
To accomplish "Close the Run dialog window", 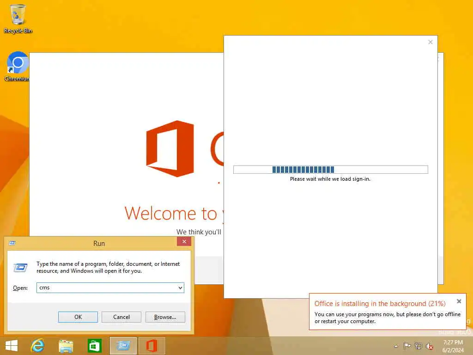I will pyautogui.click(x=184, y=241).
